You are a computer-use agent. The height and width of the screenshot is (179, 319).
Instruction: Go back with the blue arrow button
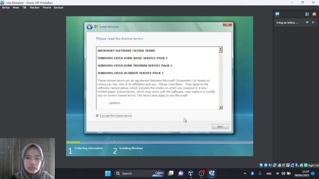(90, 27)
